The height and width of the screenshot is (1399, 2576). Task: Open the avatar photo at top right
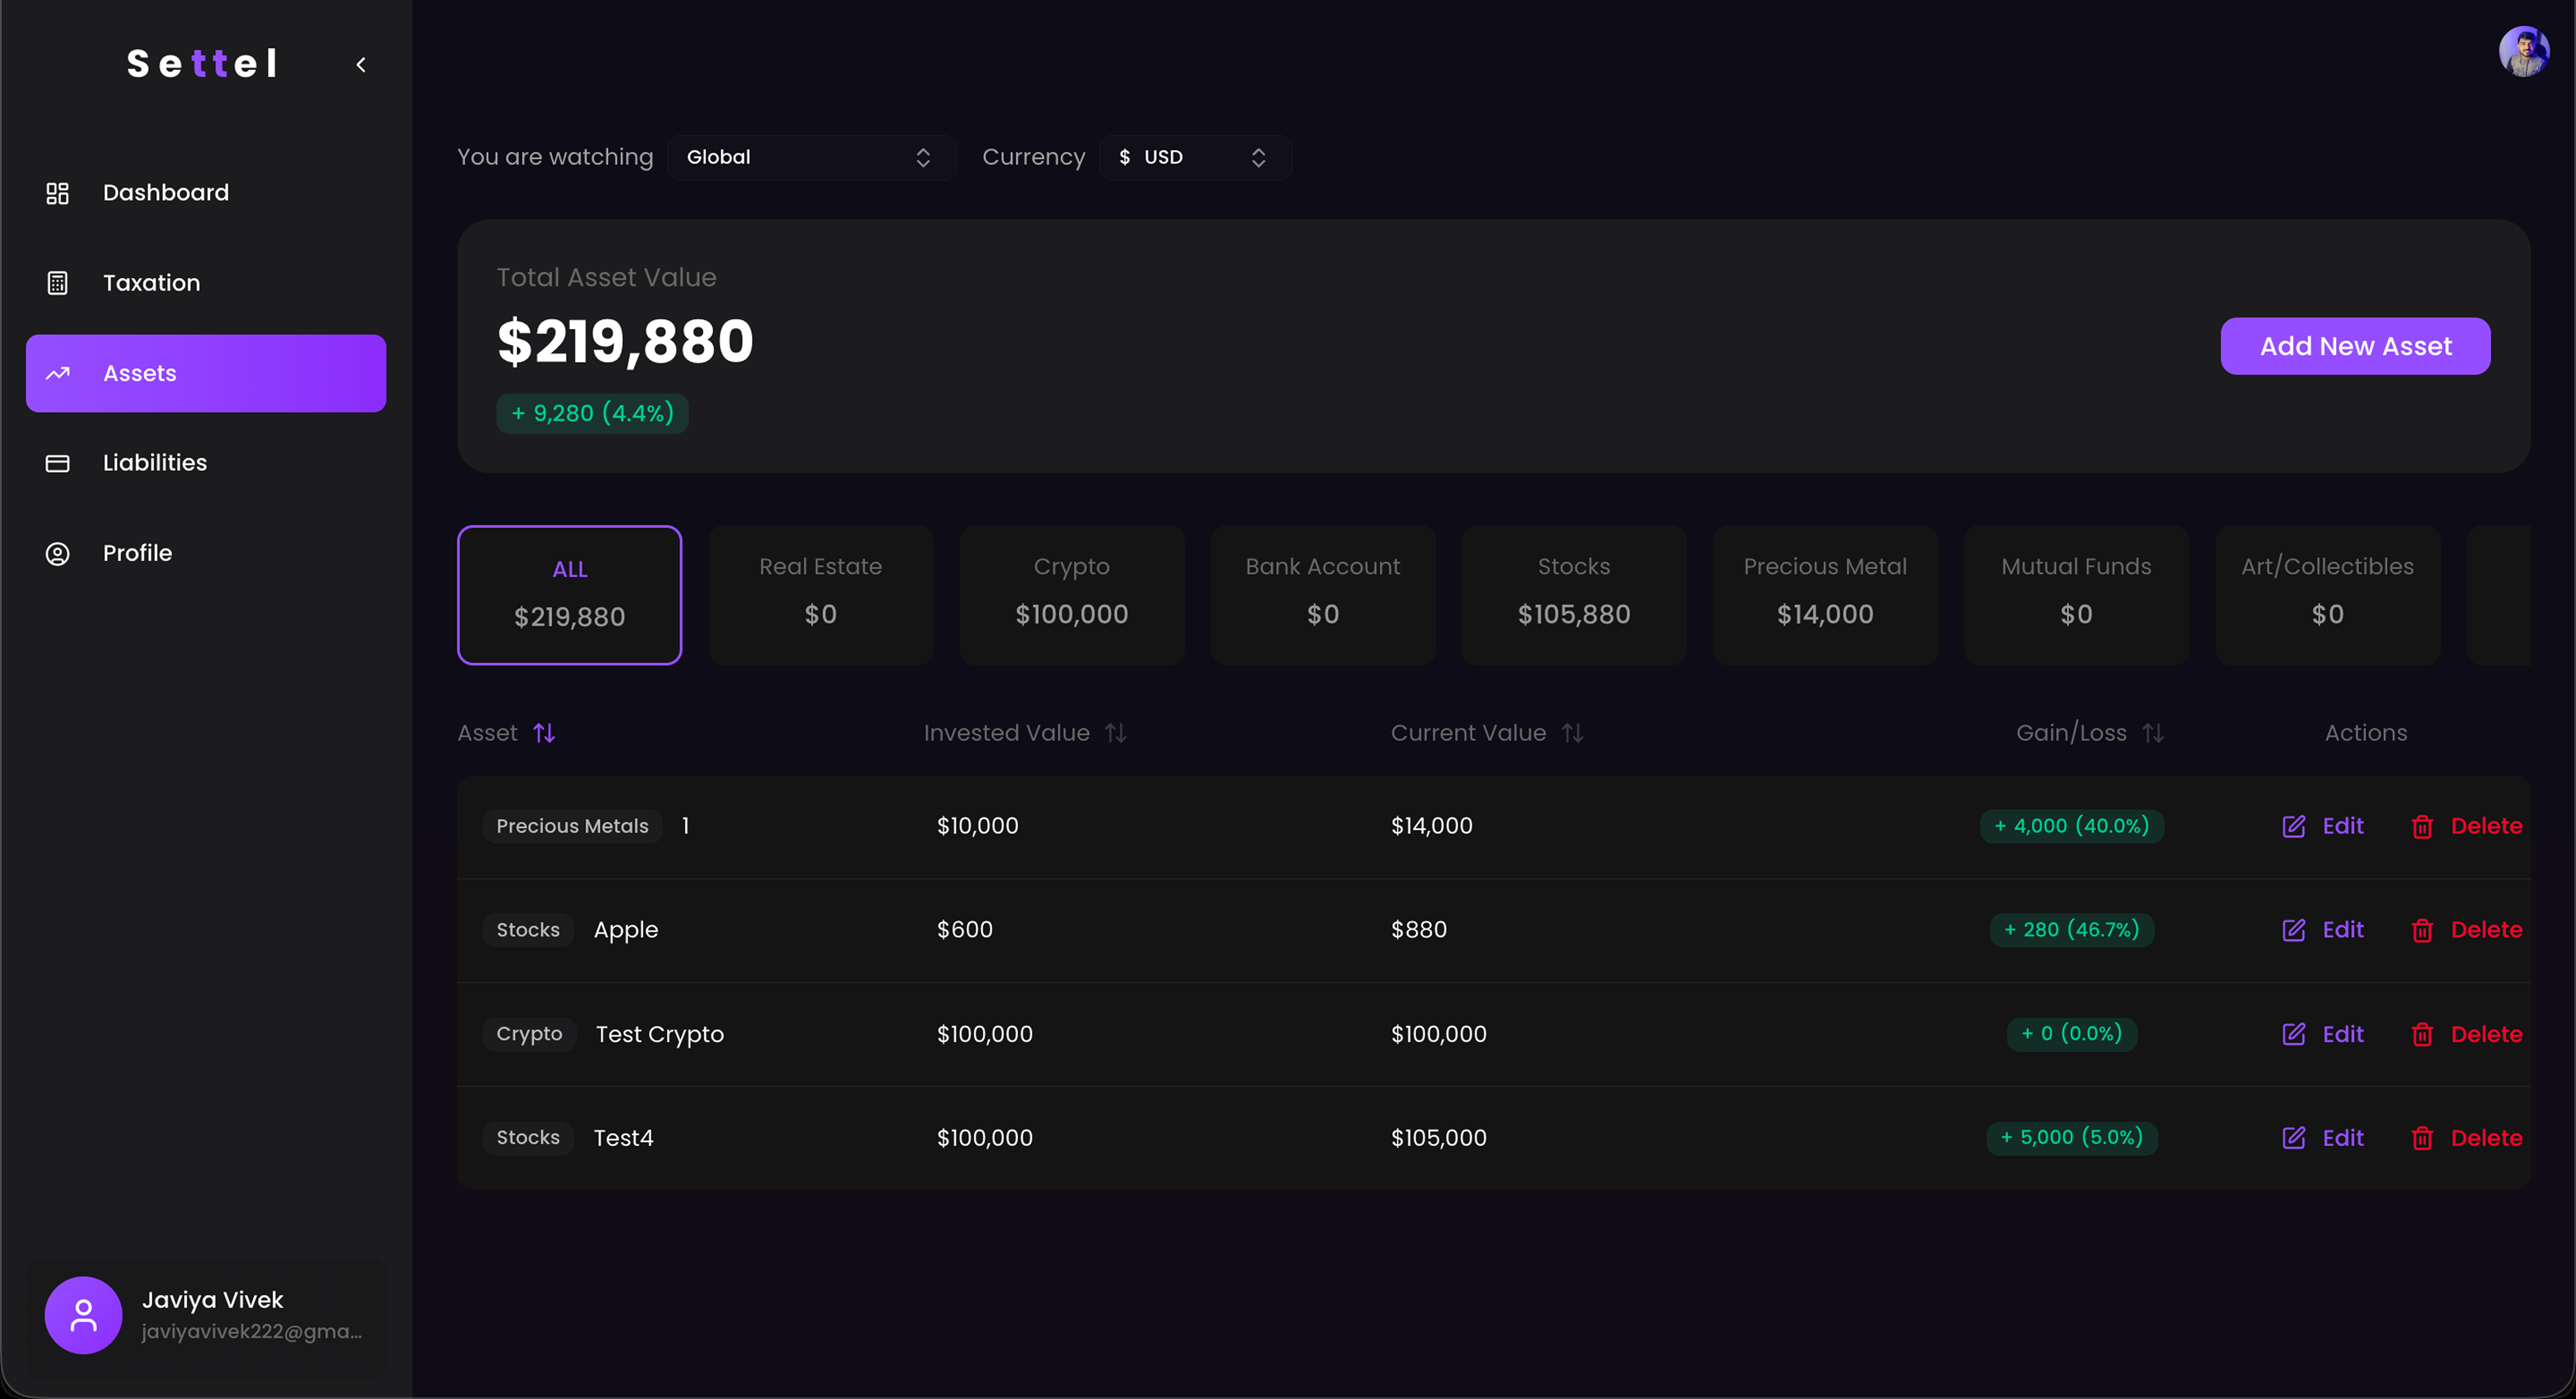(x=2523, y=51)
